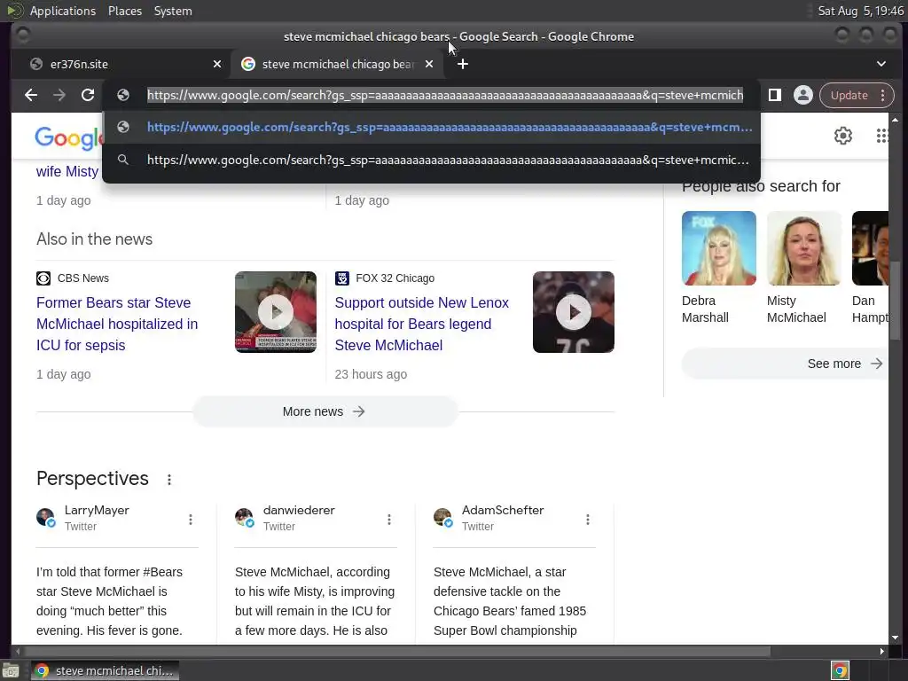The image size is (908, 681).
Task: Click the FOX 32 Chicago source logo
Action: [x=341, y=278]
